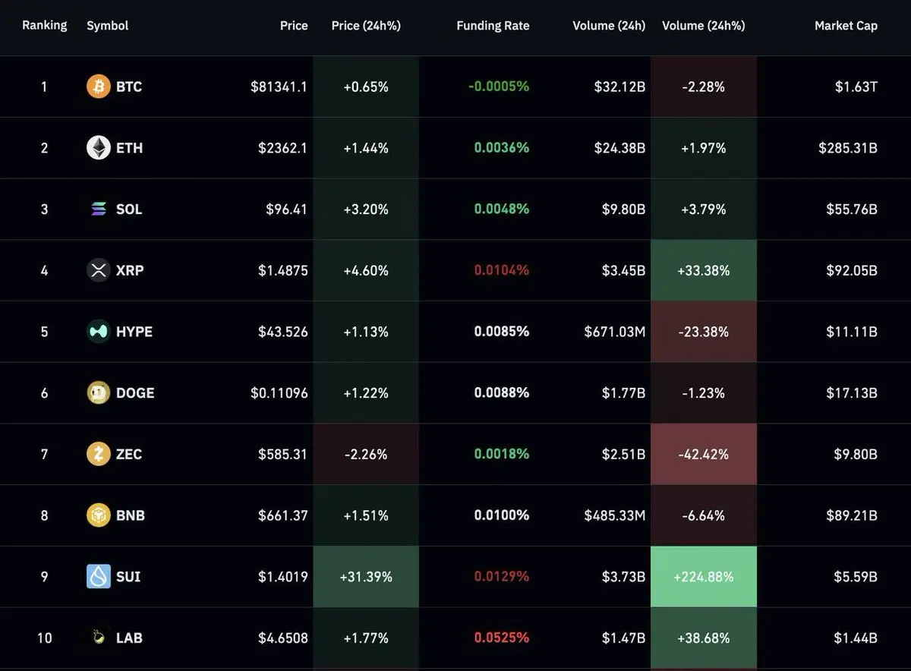Sort by Funding Rate column header

(493, 26)
